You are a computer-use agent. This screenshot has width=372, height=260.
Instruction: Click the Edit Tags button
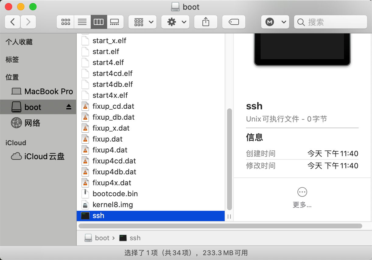234,22
